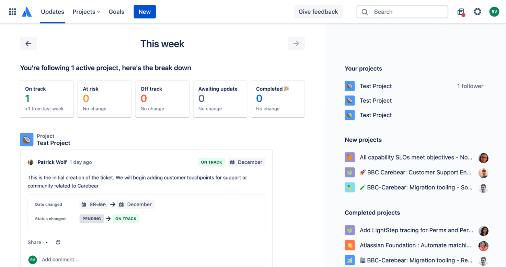Click the Test Project coconut icon
This screenshot has width=506, height=267.
coord(27,139)
